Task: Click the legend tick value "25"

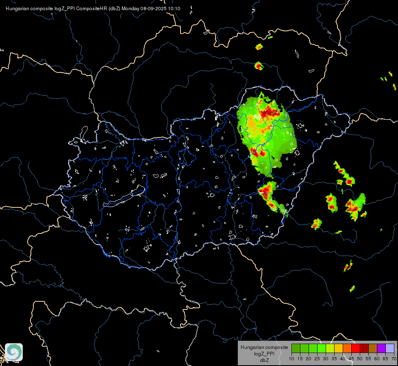Action: (317, 359)
